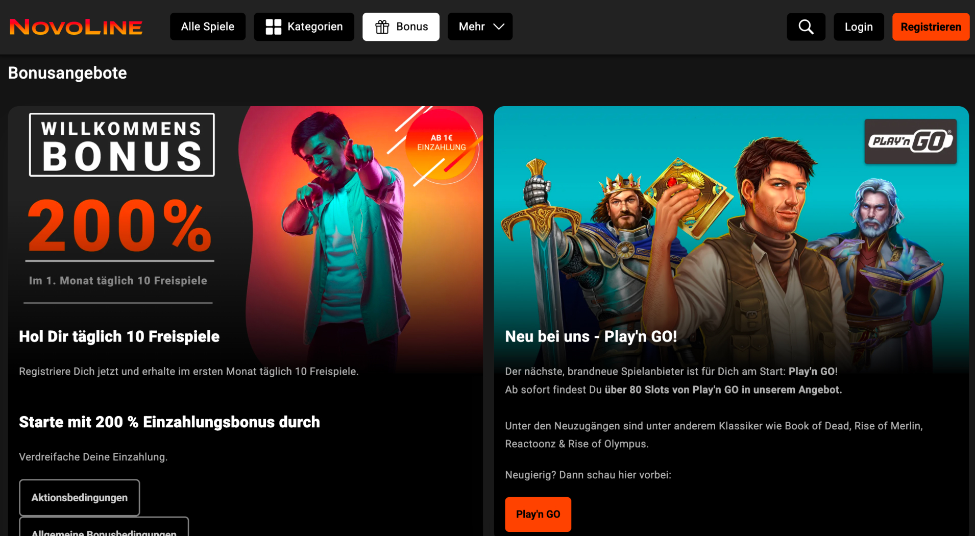Select the Bonus tab
This screenshot has width=975, height=536.
point(401,27)
